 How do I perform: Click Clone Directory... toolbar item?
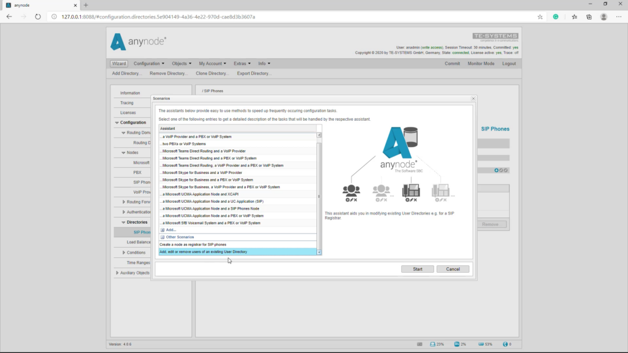click(x=212, y=74)
